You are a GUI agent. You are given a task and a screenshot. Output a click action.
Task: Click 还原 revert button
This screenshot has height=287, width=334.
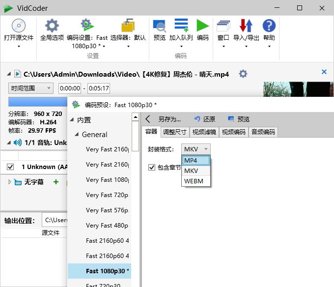pos(205,119)
